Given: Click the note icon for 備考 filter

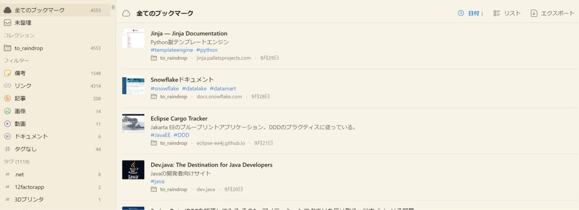Looking at the screenshot, I should pyautogui.click(x=7, y=73).
